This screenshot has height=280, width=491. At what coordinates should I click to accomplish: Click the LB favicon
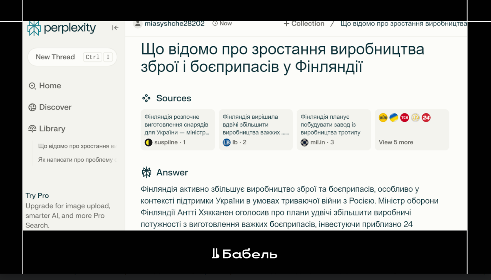pos(226,142)
